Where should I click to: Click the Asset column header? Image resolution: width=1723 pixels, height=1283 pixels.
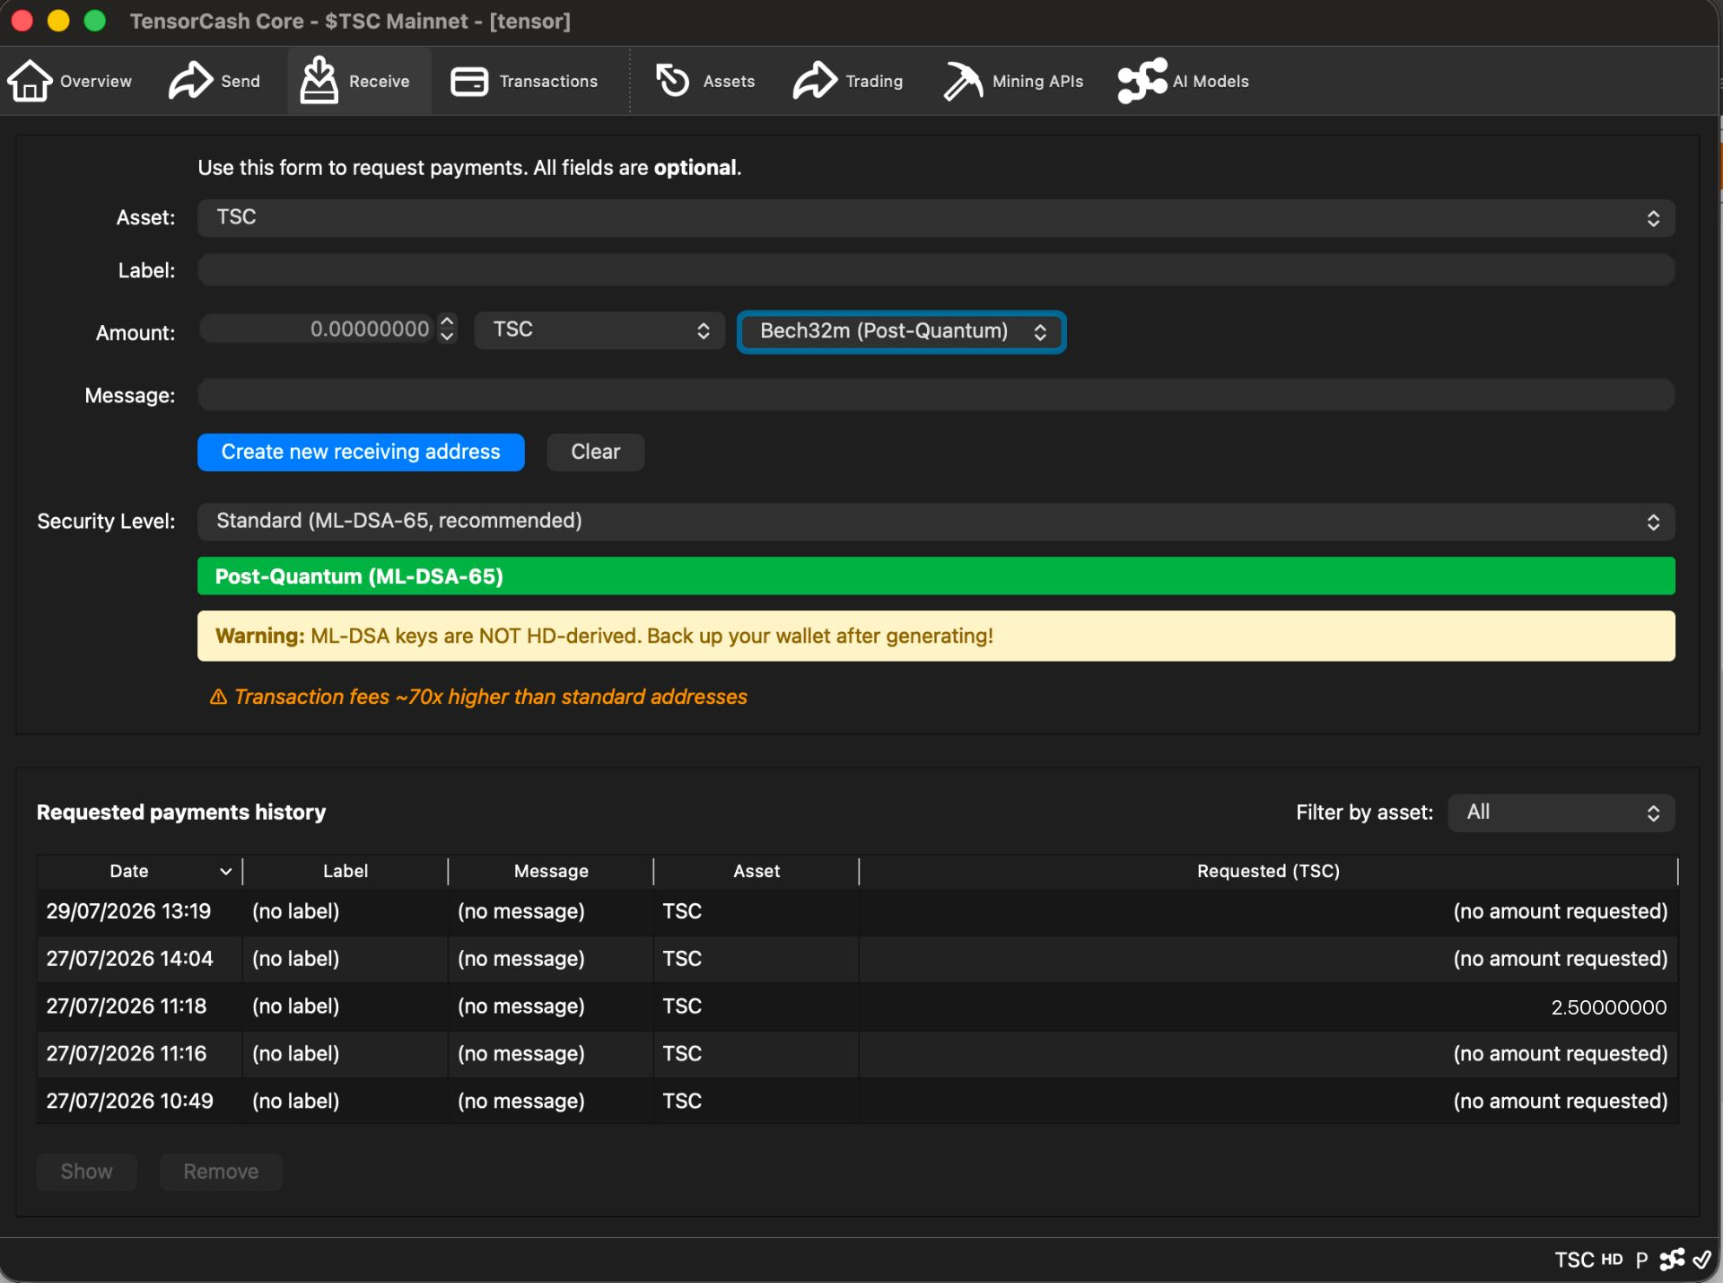(x=757, y=871)
